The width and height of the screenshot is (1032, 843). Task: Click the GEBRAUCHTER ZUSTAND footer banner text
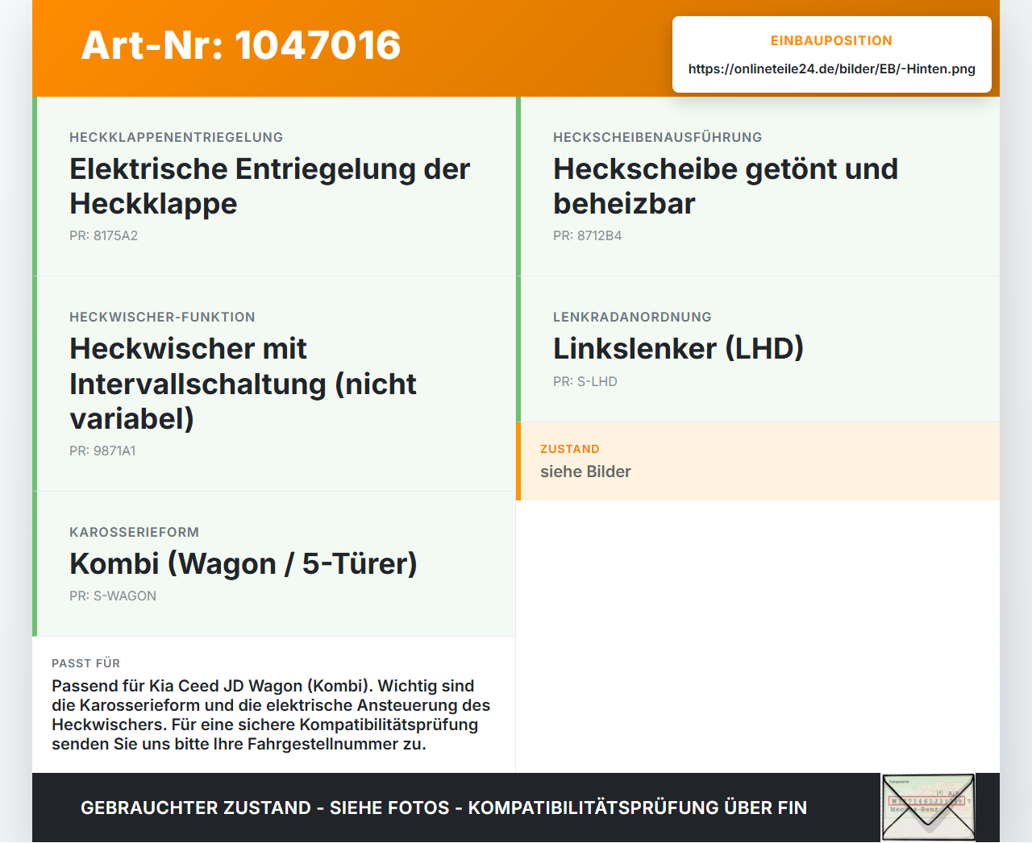[443, 808]
